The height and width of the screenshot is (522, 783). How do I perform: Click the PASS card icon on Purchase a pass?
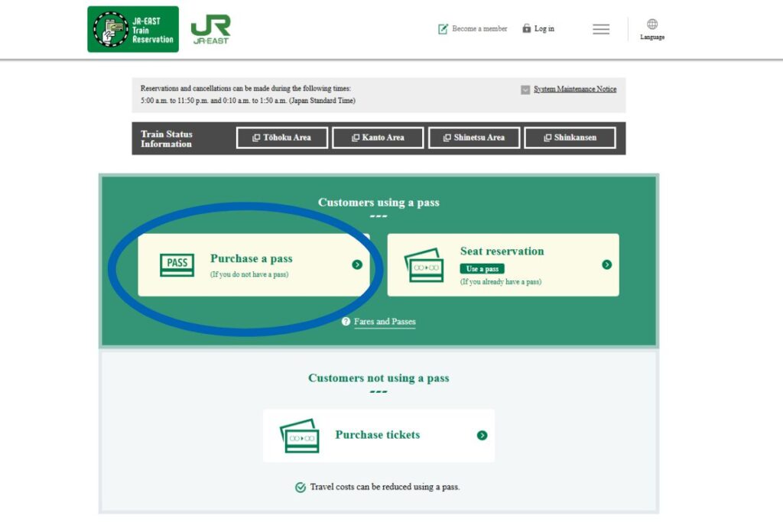pyautogui.click(x=176, y=264)
